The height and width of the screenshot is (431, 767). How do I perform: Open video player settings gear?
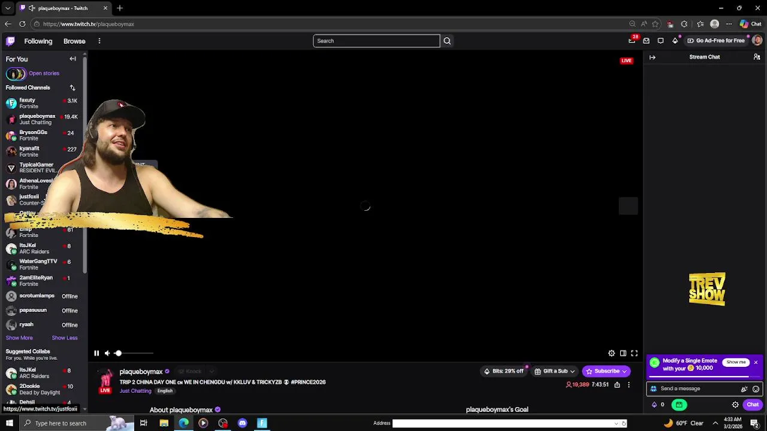click(611, 353)
